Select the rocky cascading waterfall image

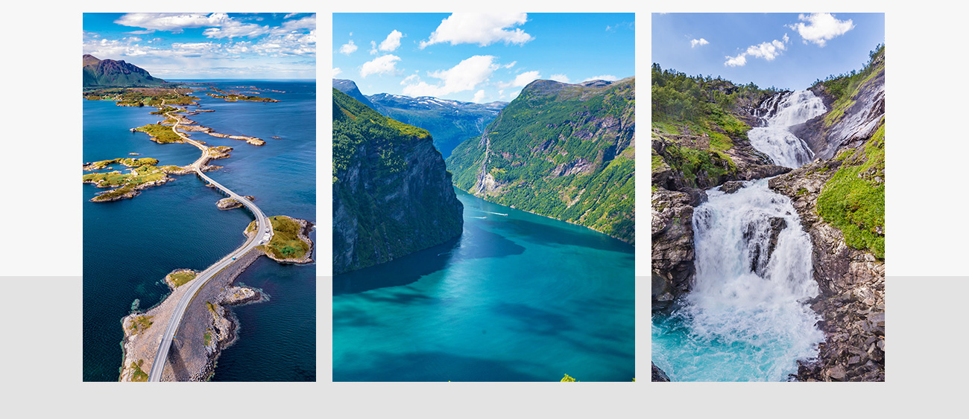point(768,197)
